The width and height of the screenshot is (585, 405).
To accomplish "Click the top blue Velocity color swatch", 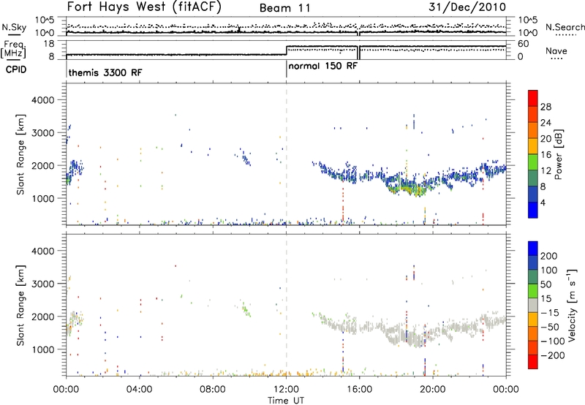I will point(533,249).
